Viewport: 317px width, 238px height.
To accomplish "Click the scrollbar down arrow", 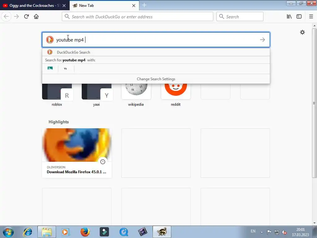I will [x=315, y=223].
